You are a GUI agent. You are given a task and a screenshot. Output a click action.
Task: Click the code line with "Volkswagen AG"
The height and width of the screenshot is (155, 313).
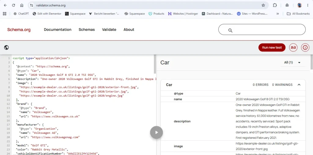click(39, 133)
